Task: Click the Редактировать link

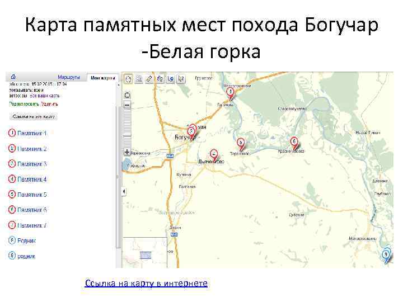Action: click(24, 104)
